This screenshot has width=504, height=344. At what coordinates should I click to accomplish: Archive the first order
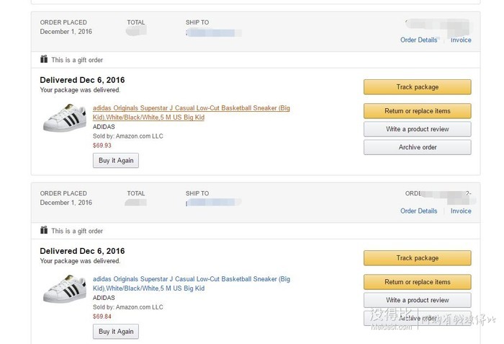[417, 147]
